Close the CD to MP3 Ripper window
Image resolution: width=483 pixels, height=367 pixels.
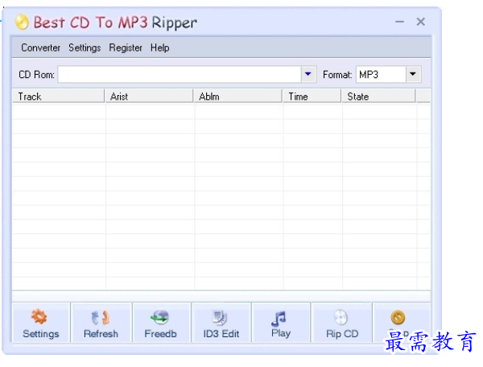(x=421, y=22)
